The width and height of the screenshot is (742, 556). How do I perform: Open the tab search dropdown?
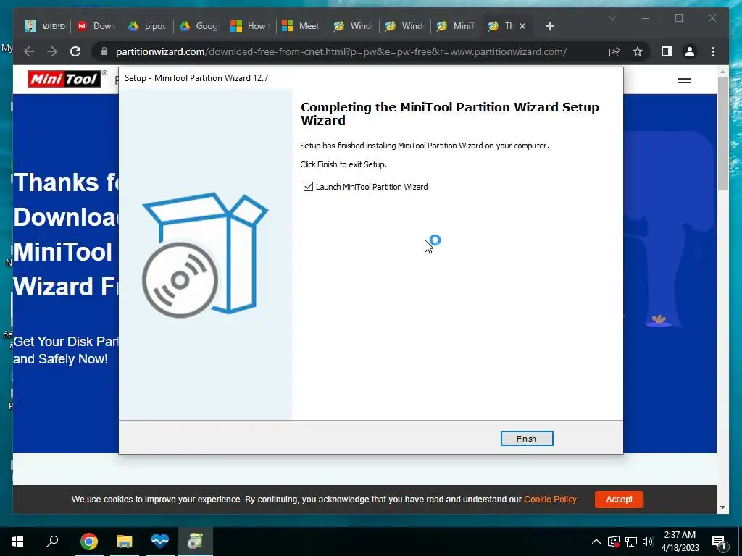(x=612, y=18)
